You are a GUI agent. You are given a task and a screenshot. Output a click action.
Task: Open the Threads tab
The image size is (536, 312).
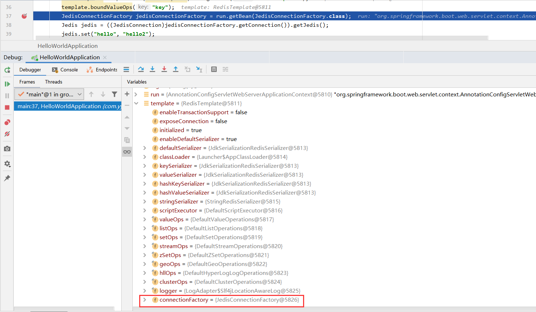point(54,82)
